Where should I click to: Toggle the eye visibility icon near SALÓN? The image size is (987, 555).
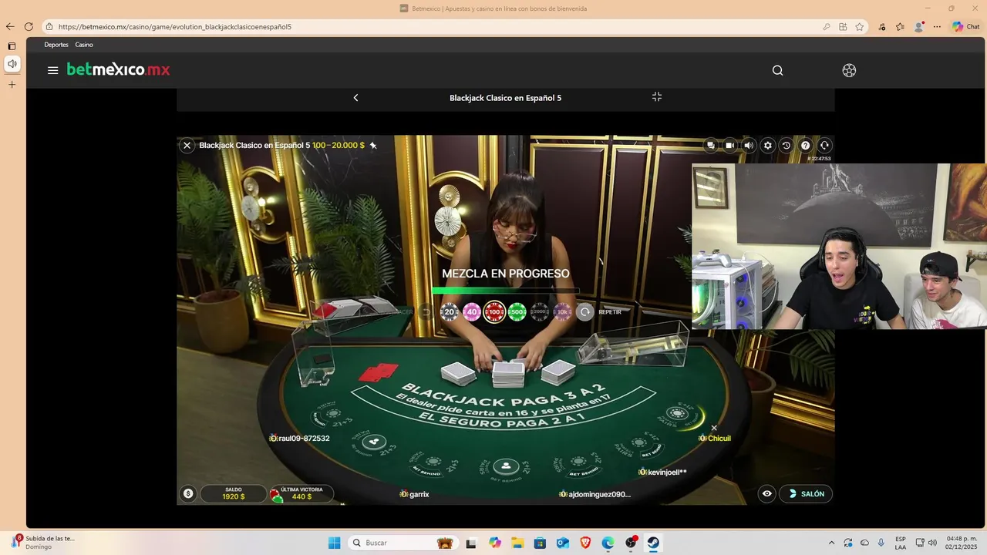pos(766,494)
